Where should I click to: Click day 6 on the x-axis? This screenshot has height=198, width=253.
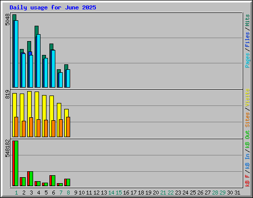[53, 193]
